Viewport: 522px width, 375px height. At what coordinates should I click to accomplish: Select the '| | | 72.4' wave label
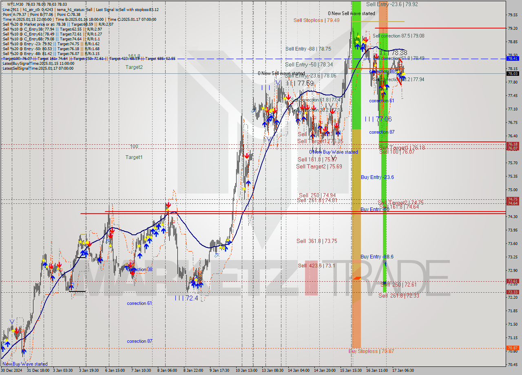(186, 298)
